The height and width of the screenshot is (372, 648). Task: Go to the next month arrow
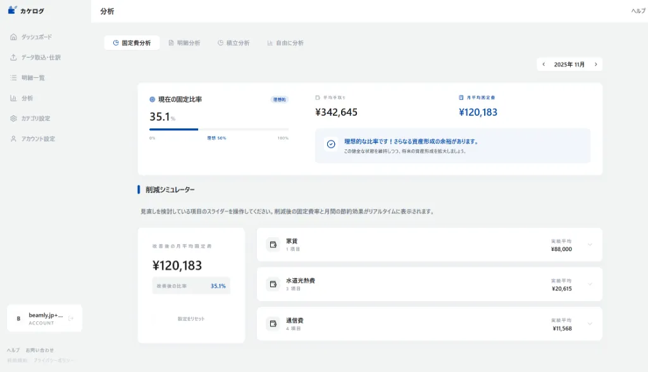click(596, 65)
